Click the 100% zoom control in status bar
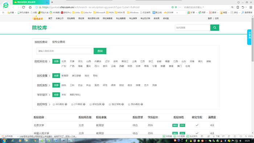The image size is (254, 143). [249, 136]
